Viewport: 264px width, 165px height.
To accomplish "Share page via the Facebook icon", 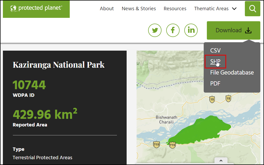I will click(x=173, y=30).
